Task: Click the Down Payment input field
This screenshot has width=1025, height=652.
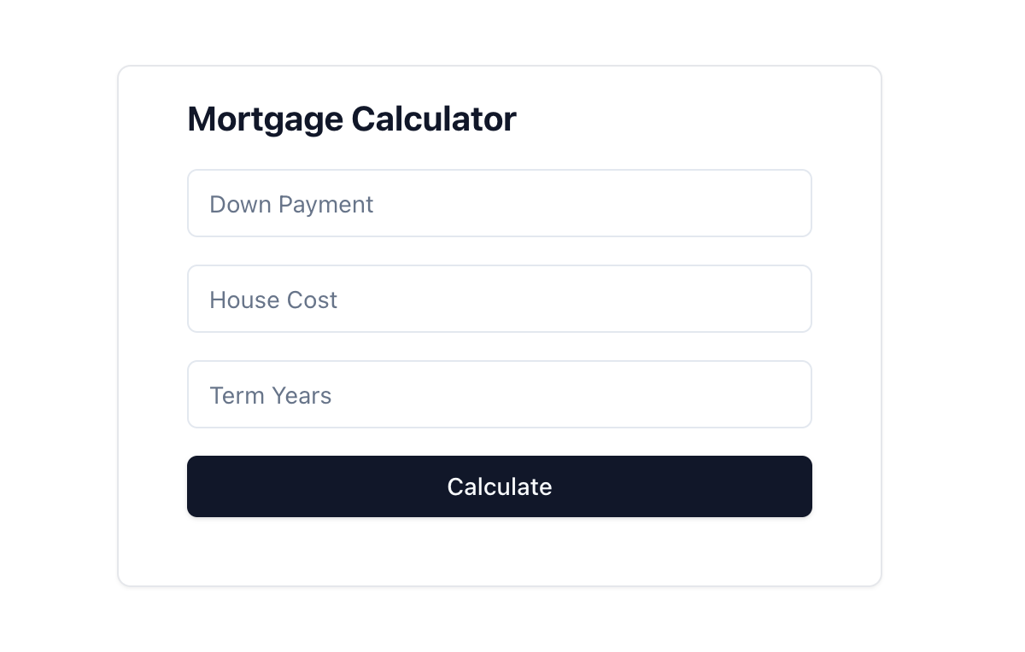Action: (500, 203)
